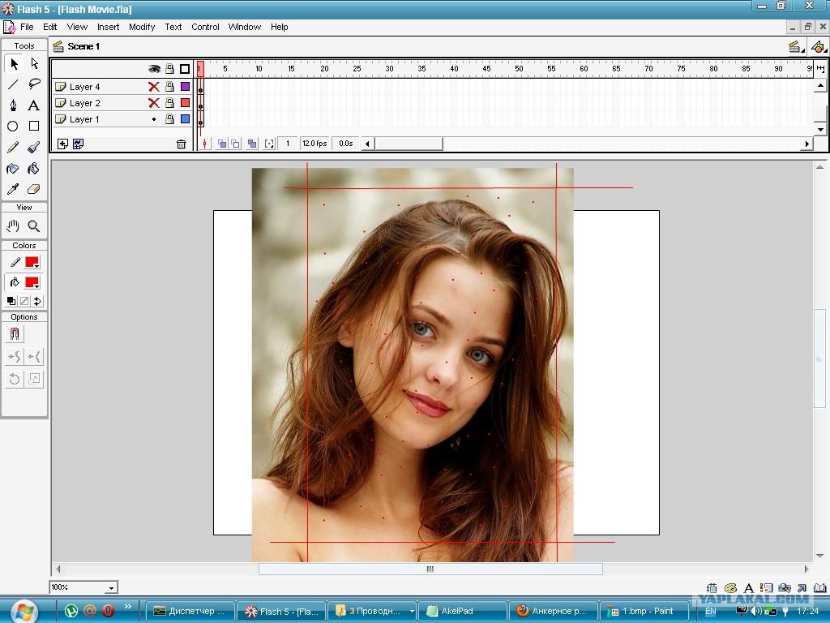Click the Add Guide Layer button
Screen dimensions: 830x623
pos(79,144)
